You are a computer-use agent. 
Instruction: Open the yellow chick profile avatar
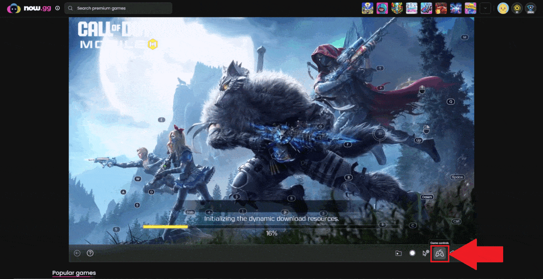pyautogui.click(x=503, y=8)
